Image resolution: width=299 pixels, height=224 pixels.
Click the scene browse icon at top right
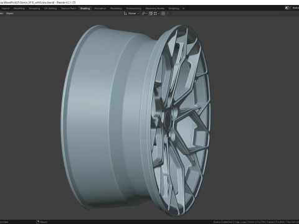coord(288,8)
